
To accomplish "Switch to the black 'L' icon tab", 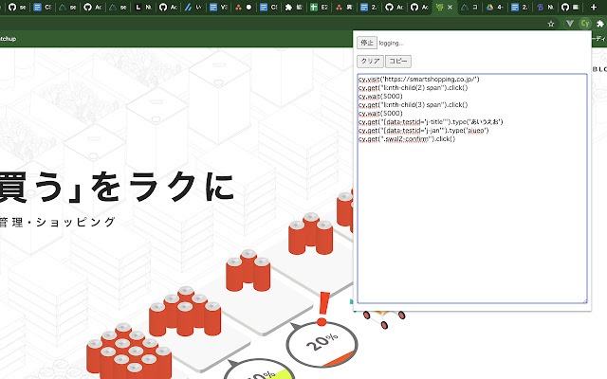I will click(143, 7).
